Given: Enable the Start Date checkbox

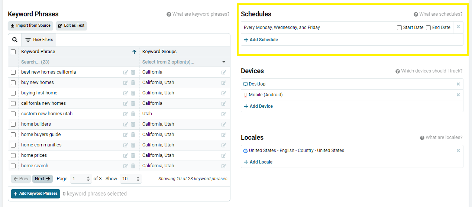Looking at the screenshot, I should point(399,28).
